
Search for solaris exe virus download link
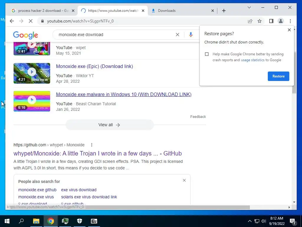pos(89,197)
